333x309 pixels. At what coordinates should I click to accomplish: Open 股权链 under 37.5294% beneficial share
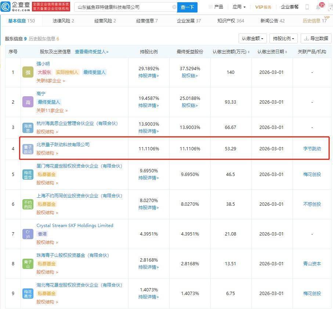[x=190, y=76]
